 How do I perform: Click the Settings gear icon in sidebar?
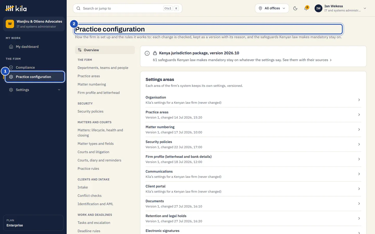[x=11, y=90]
